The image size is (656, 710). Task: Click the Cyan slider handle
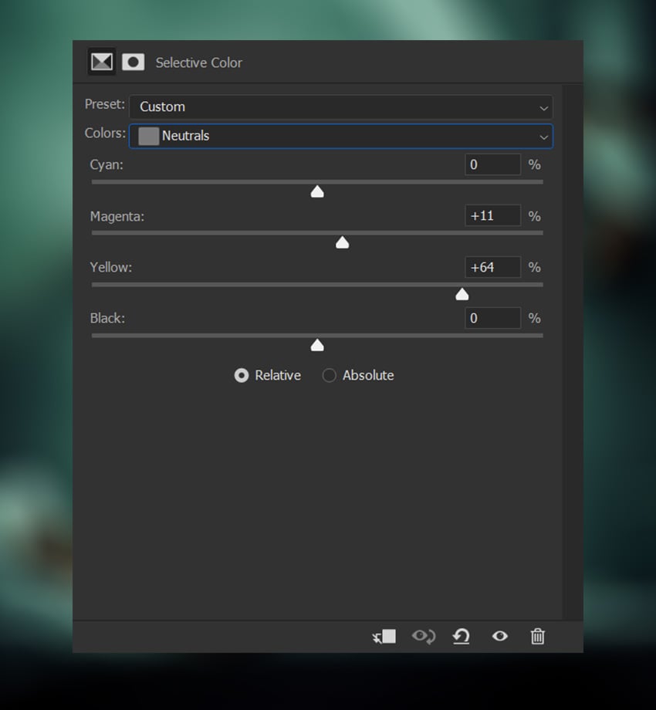click(x=317, y=191)
